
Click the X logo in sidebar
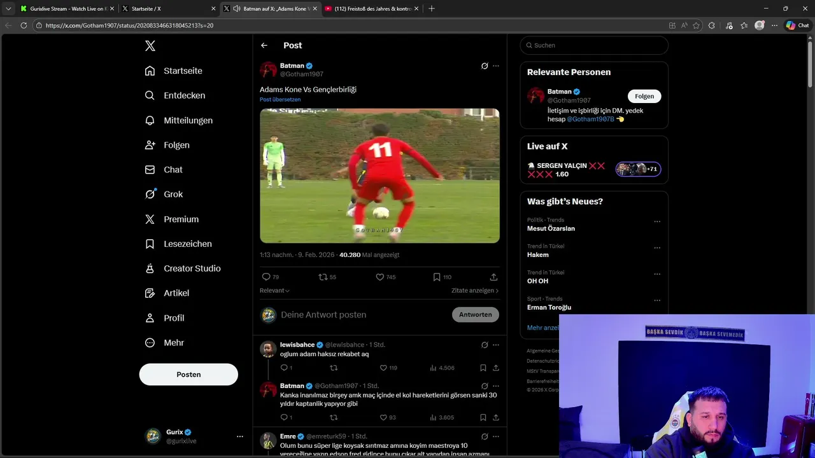click(150, 46)
